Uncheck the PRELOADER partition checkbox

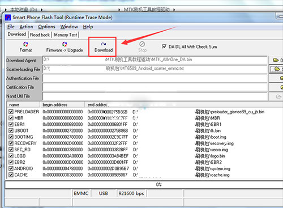[x=11, y=112]
